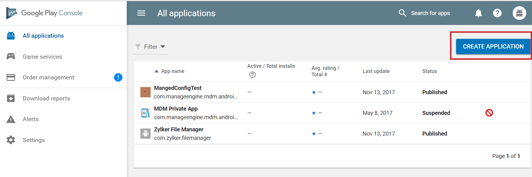Click the search magnifier icon
Image resolution: width=532 pixels, height=177 pixels.
click(x=402, y=13)
